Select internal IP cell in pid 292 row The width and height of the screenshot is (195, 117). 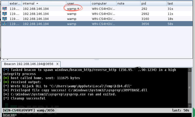(x=36, y=9)
